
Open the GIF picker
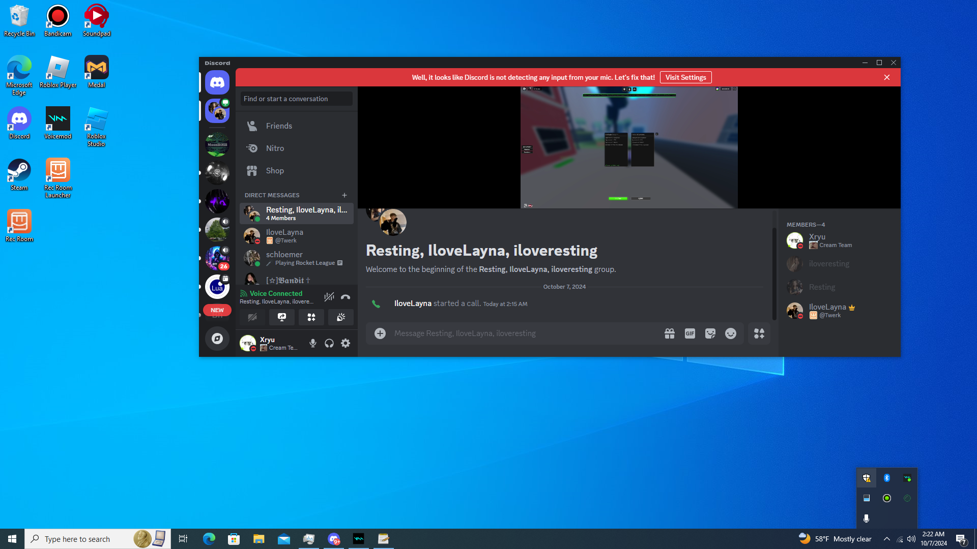[x=690, y=333]
